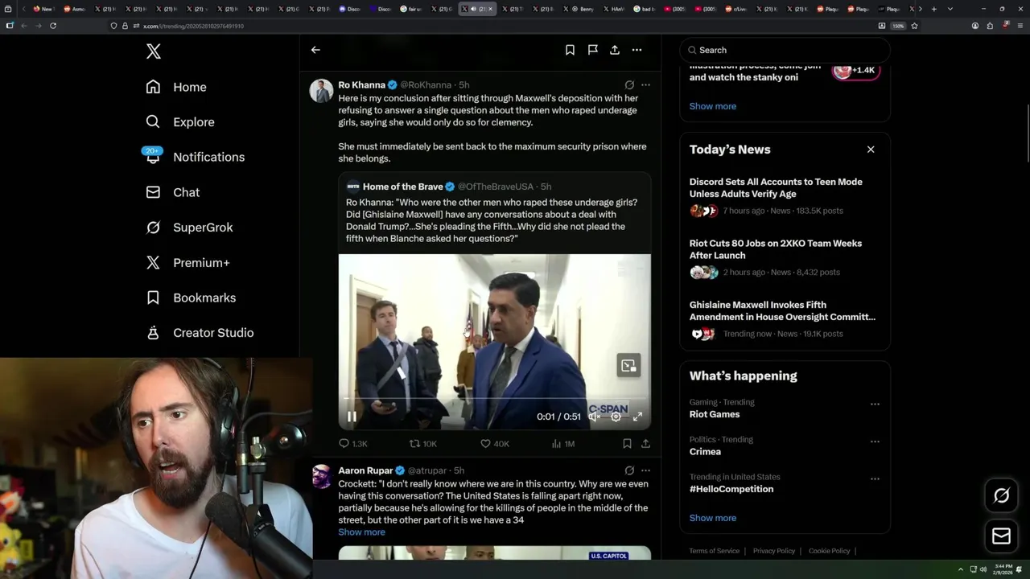Open the Riot Cuts 80 Jobs news story
1030x579 pixels.
785,257
